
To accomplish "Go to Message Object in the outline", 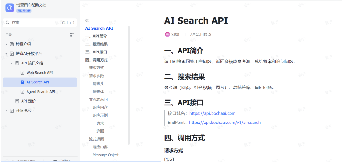I will click(x=105, y=155).
